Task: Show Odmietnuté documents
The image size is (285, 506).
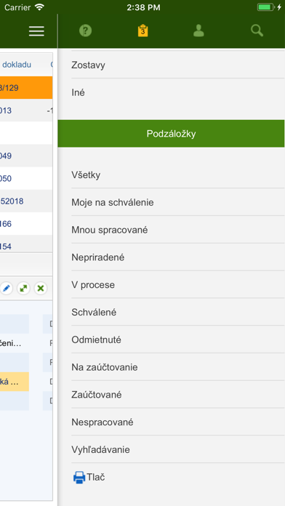Action: click(x=177, y=340)
